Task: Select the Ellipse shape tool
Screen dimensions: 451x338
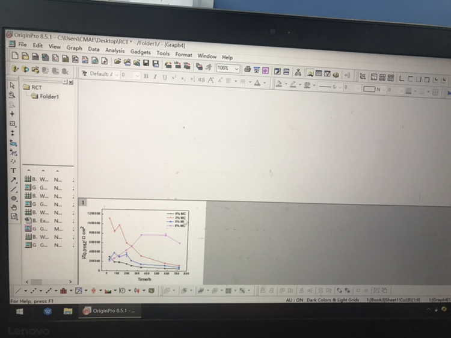Action: tap(14, 198)
